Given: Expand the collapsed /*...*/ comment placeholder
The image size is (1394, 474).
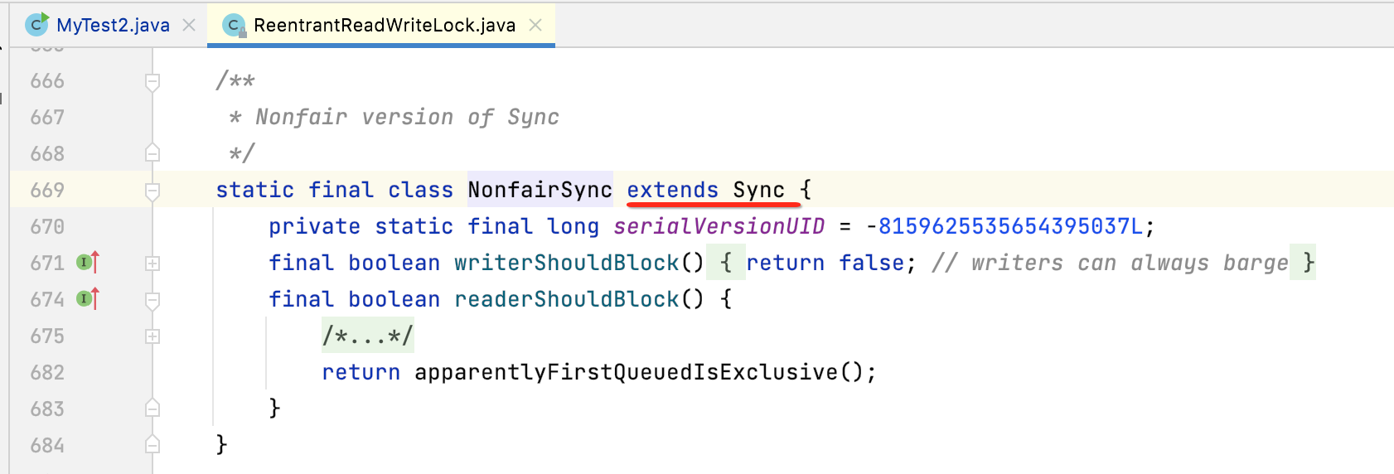Looking at the screenshot, I should [367, 336].
